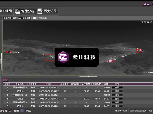Open the 智能分析 tab
The height and width of the screenshot is (114, 153).
[25, 11]
